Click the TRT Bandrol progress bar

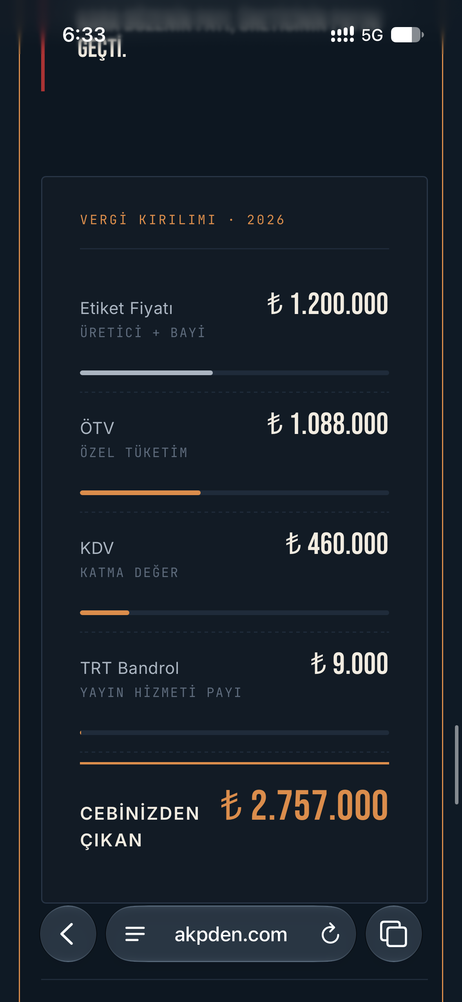[234, 733]
